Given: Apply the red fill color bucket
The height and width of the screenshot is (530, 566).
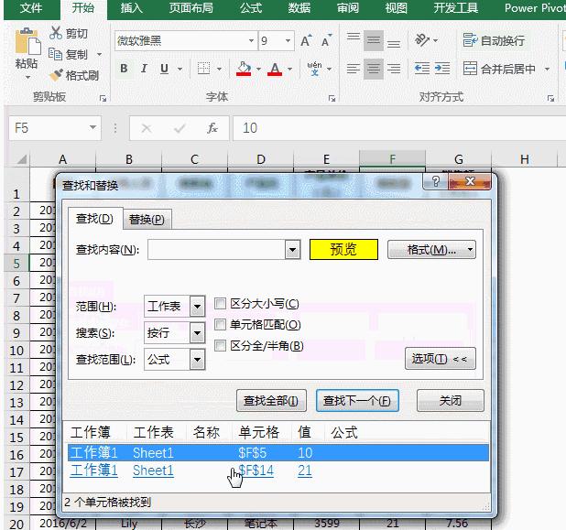Looking at the screenshot, I should coord(244,68).
